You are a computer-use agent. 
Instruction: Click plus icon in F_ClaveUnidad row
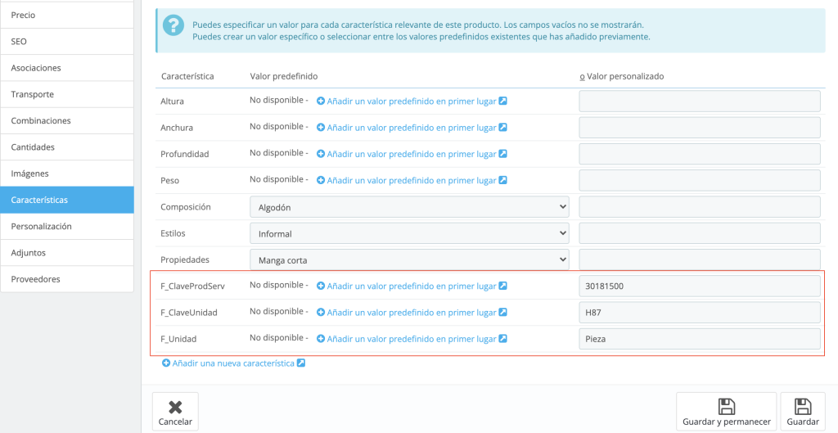click(321, 312)
